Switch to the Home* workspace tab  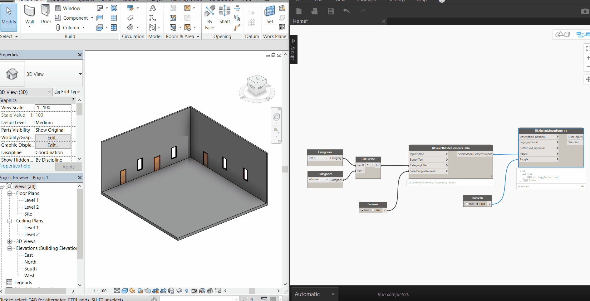point(301,21)
